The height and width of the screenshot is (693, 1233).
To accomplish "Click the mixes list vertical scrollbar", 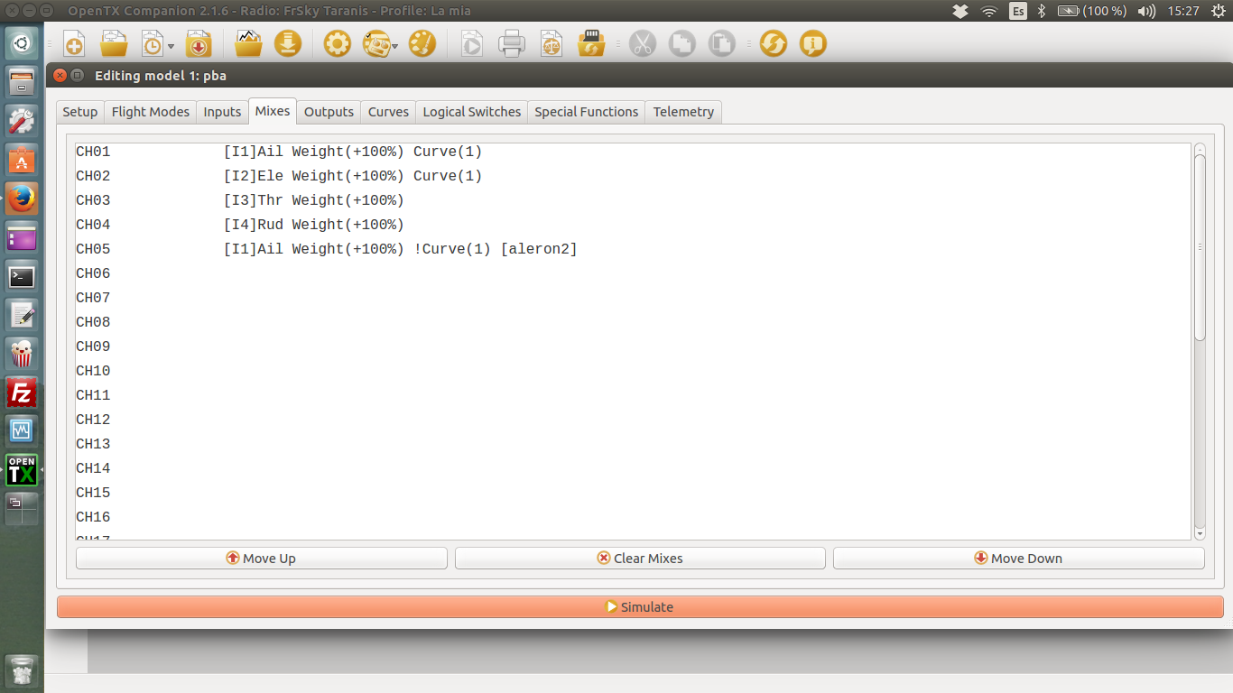I will coord(1200,248).
